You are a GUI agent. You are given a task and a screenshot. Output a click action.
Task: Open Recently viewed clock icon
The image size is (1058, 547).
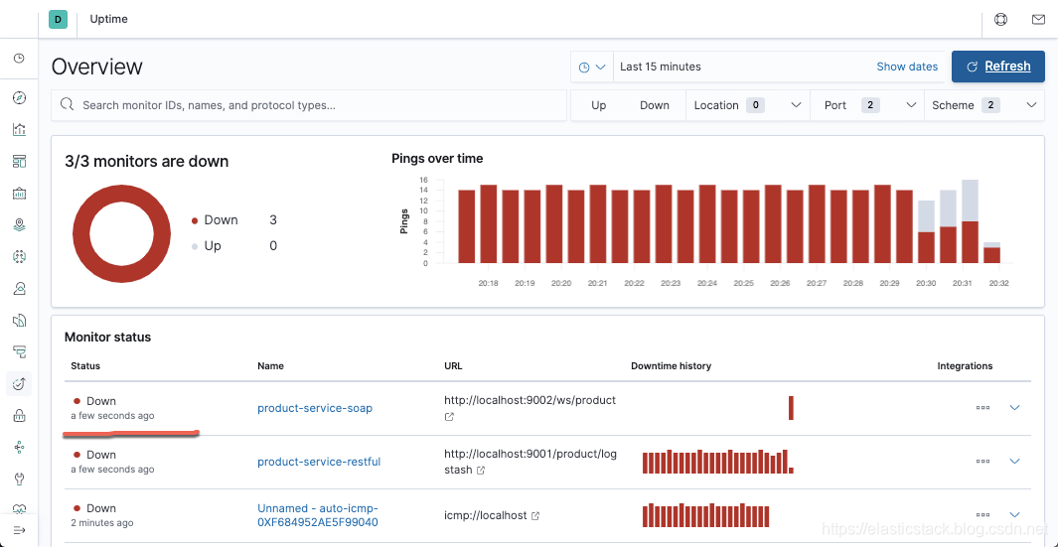tap(19, 59)
